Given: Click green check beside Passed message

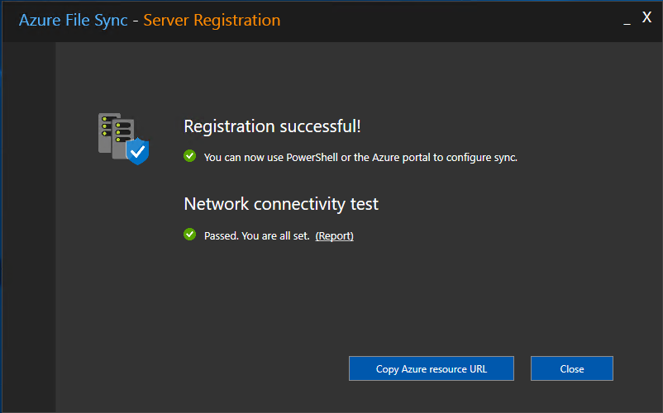Looking at the screenshot, I should (190, 234).
